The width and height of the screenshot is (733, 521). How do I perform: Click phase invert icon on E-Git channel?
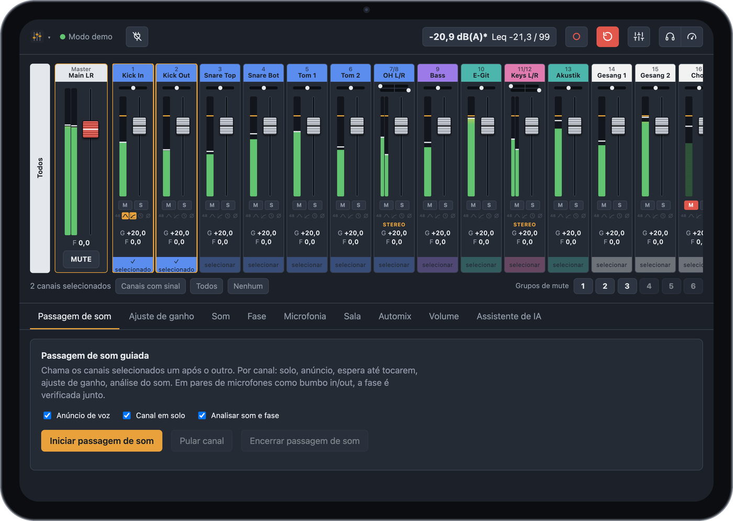[496, 216]
